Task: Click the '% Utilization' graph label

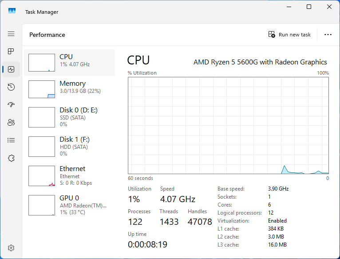Action: (142, 73)
